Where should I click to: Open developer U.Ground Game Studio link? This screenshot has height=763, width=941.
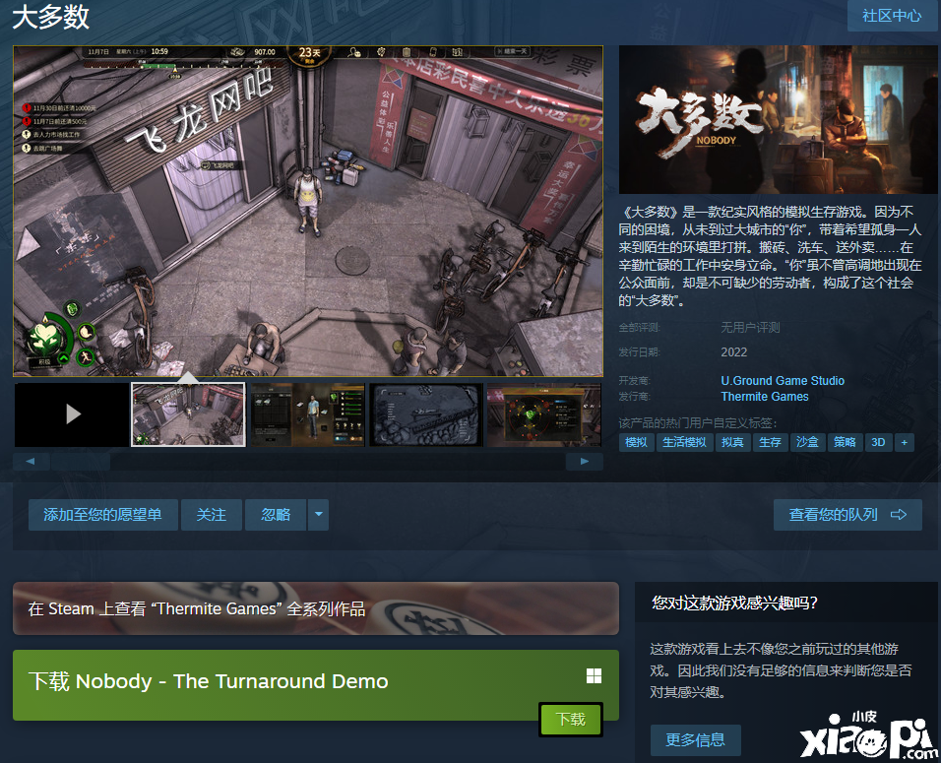pos(783,381)
